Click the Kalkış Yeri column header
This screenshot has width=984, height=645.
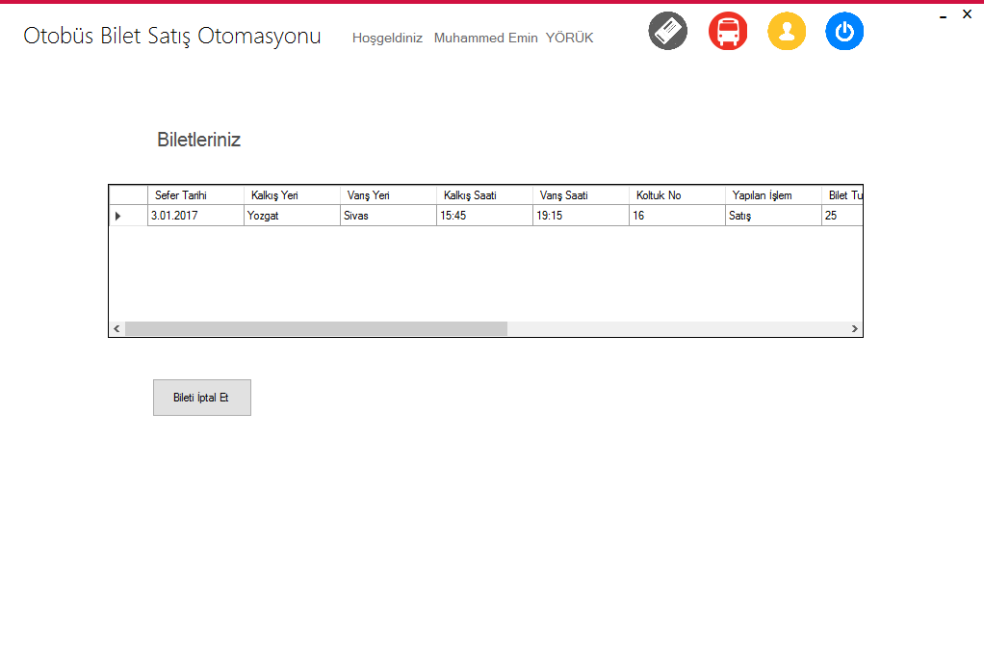[x=292, y=195]
